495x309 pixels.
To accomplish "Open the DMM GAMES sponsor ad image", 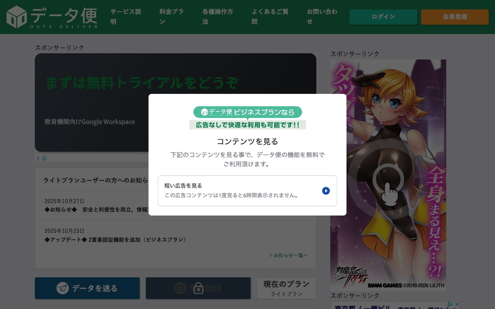I will (x=388, y=175).
